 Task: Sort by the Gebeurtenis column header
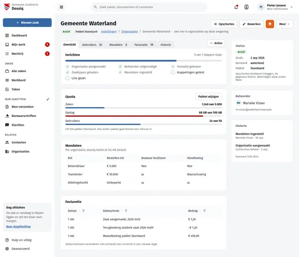coord(111,211)
